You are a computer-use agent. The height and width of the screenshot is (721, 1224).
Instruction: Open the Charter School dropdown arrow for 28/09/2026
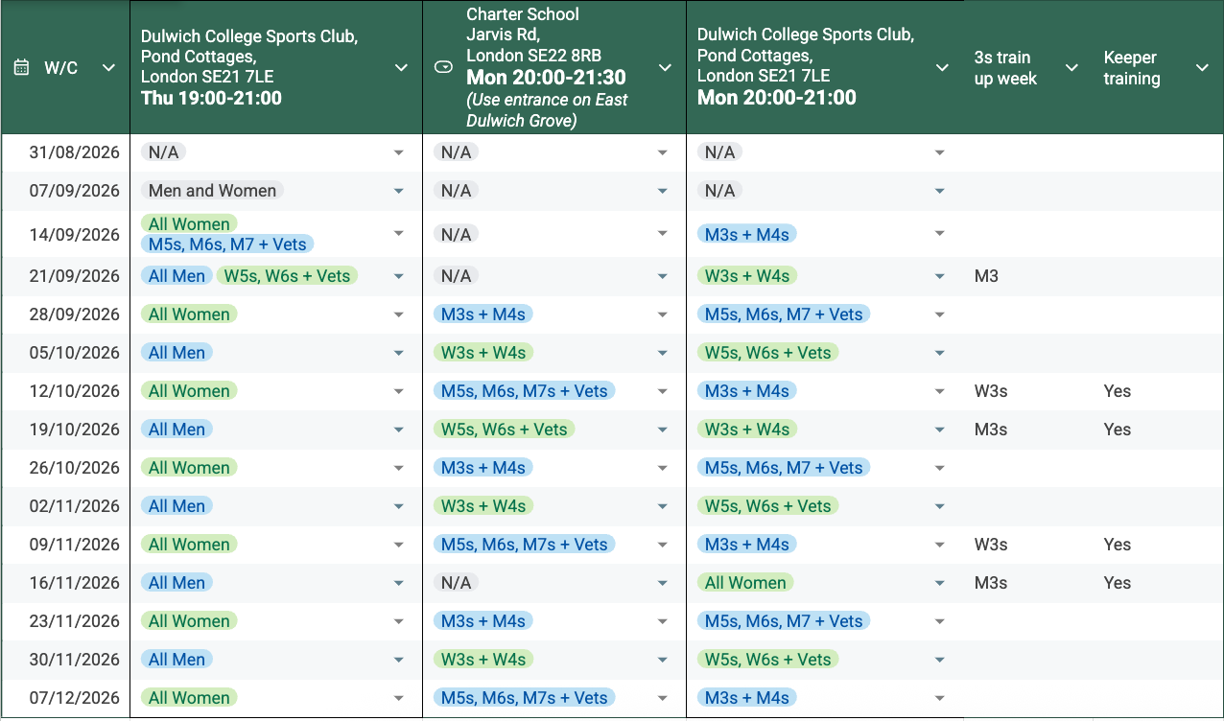(x=662, y=314)
